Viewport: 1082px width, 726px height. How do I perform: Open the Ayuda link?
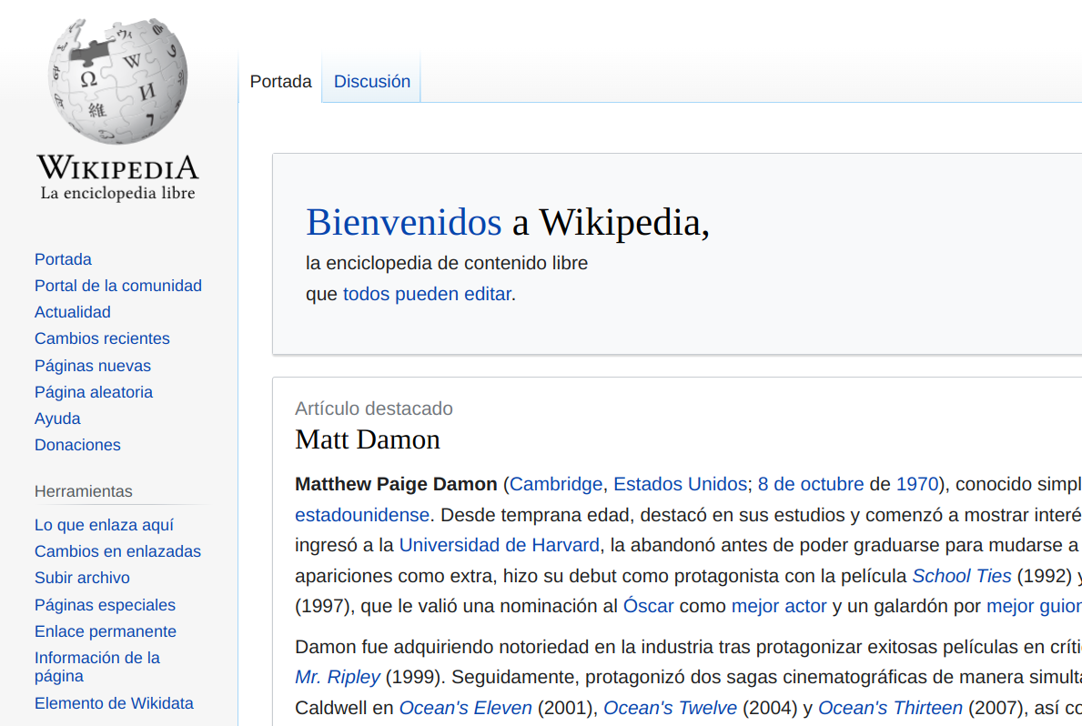tap(57, 418)
